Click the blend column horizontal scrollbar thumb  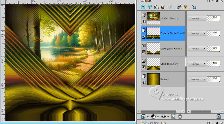[201, 111]
